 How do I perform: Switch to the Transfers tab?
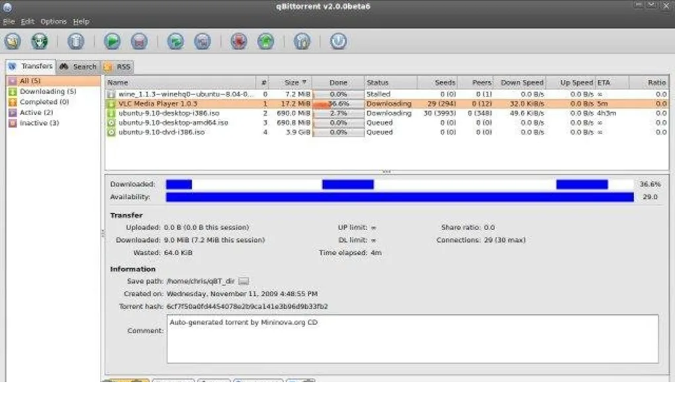[30, 66]
